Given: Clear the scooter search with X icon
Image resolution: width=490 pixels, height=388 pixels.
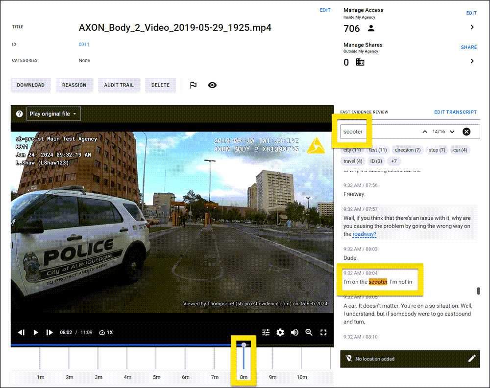Looking at the screenshot, I should click(x=466, y=132).
